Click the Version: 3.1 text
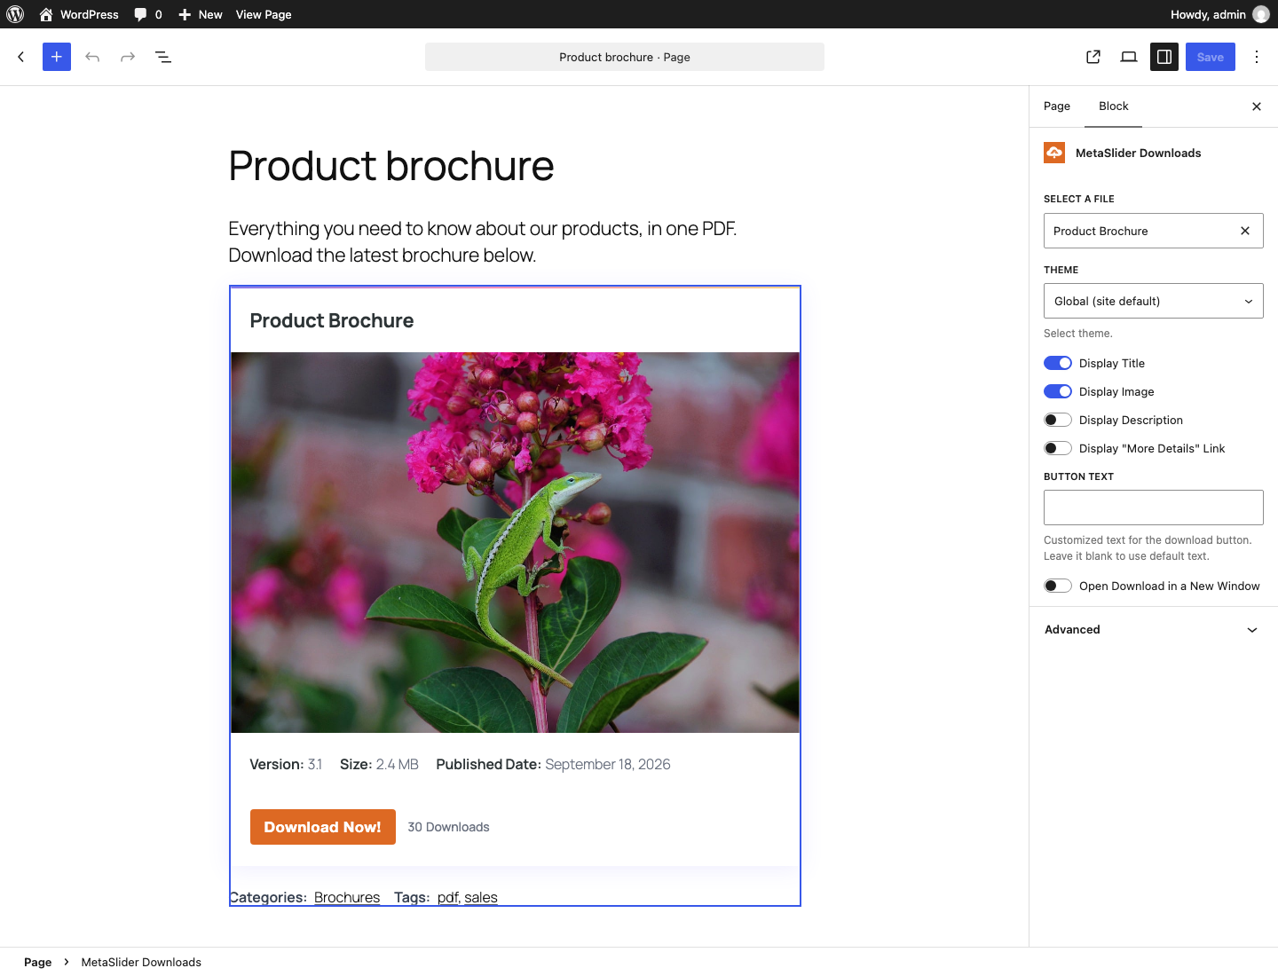This screenshot has width=1278, height=976. tap(286, 764)
